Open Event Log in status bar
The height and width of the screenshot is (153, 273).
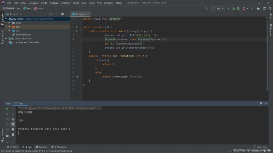(x=260, y=147)
